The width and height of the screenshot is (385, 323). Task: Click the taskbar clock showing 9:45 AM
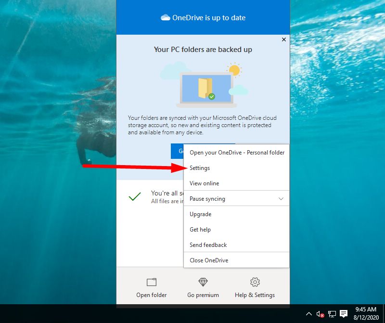point(365,313)
